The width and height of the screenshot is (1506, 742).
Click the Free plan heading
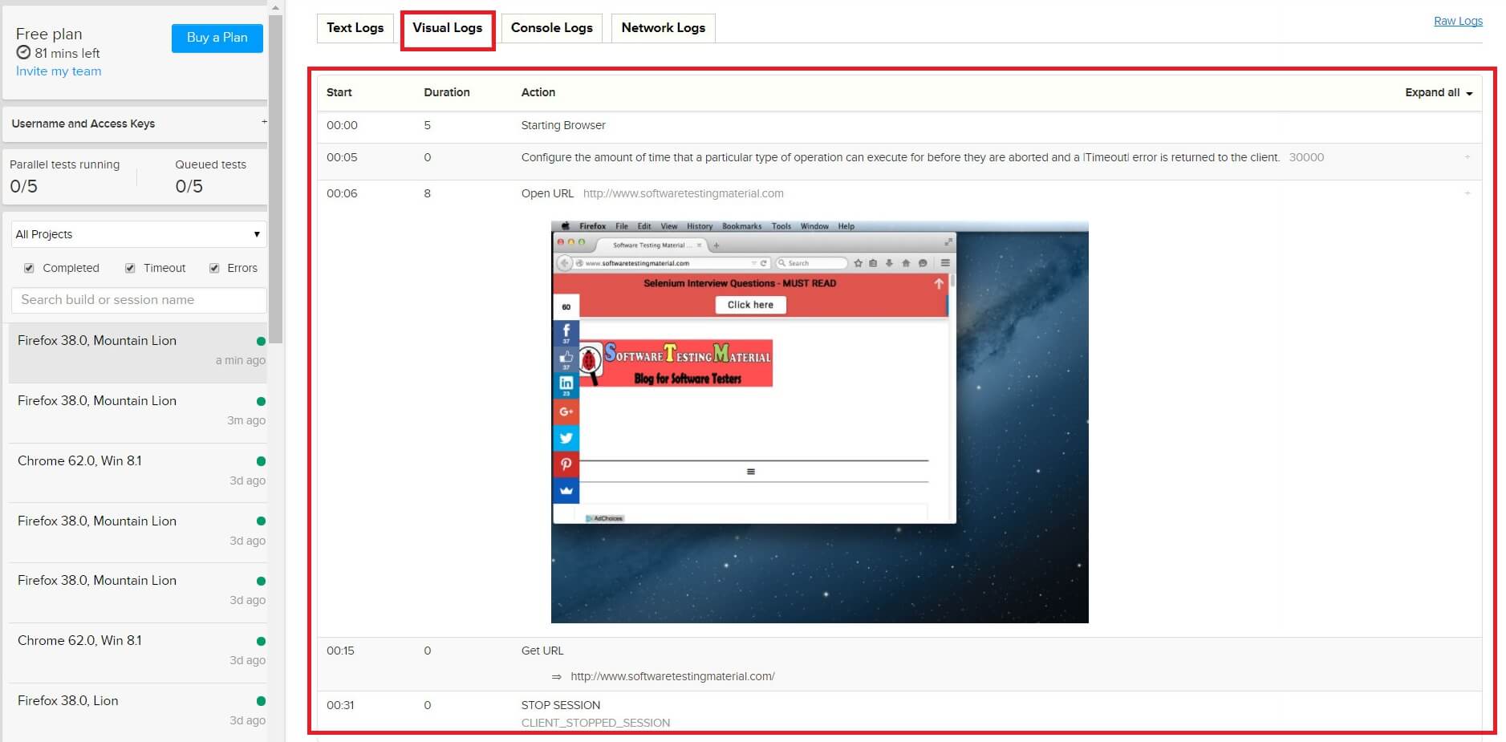49,34
